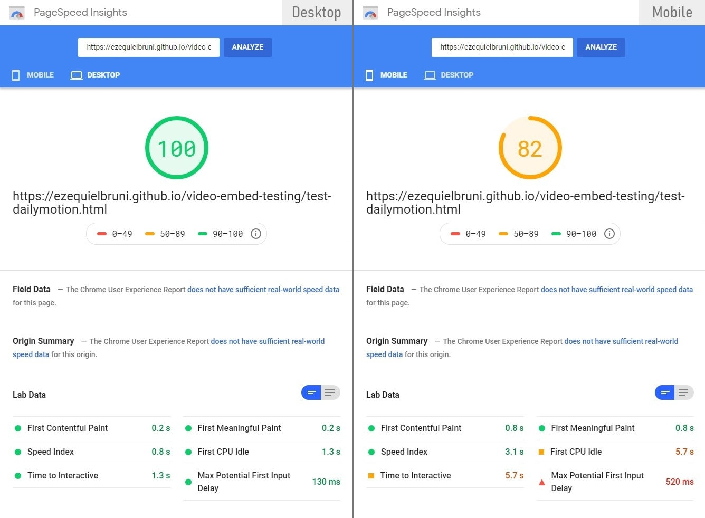Select expanded Lab Data view toggle, Mobile panel
The height and width of the screenshot is (518, 705).
coord(684,392)
